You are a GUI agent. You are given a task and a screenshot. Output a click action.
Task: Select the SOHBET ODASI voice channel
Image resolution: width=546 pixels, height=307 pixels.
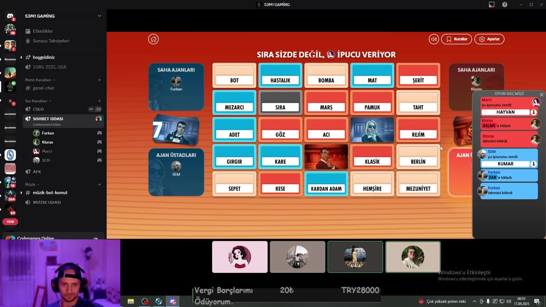(x=63, y=121)
